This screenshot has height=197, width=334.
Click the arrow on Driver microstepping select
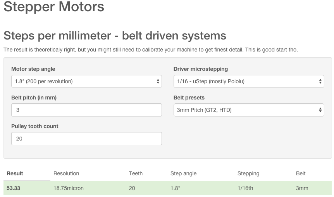[320, 81]
